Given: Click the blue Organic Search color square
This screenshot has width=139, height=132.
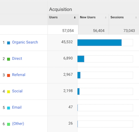Looking at the screenshot, I should [9, 43].
